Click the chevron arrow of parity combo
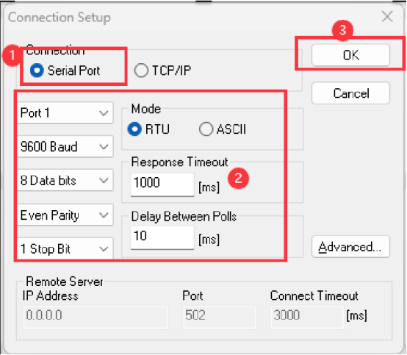 pos(104,215)
